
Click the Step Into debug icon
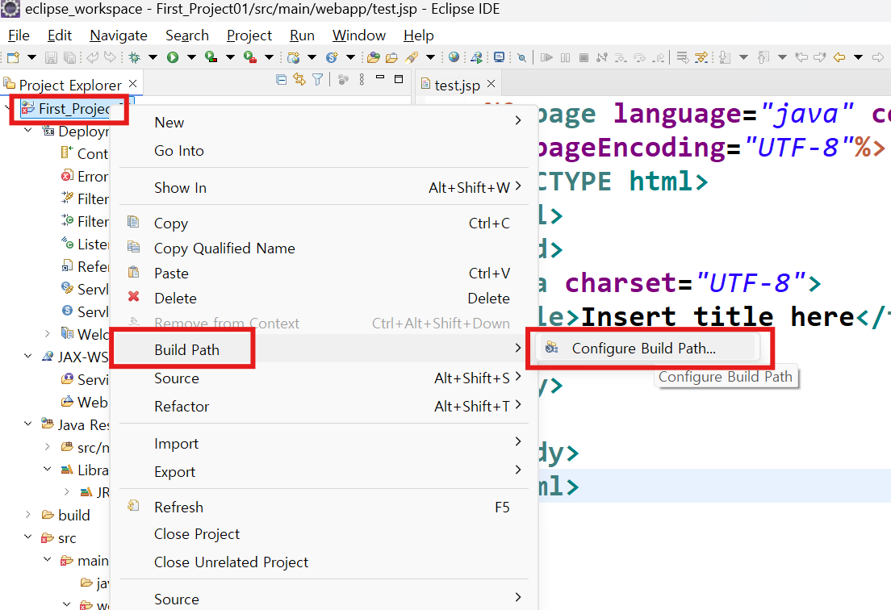(621, 57)
